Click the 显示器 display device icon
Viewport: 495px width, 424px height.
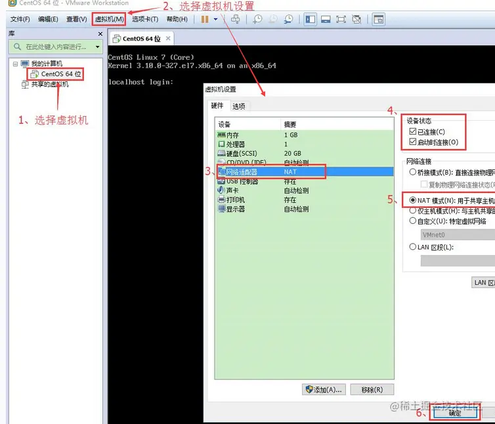click(x=221, y=209)
